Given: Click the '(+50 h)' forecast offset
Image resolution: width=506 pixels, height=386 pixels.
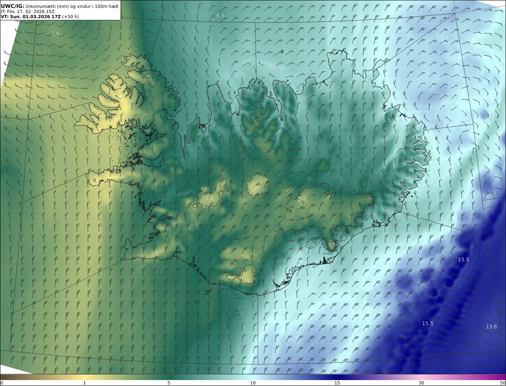Looking at the screenshot, I should (70, 17).
